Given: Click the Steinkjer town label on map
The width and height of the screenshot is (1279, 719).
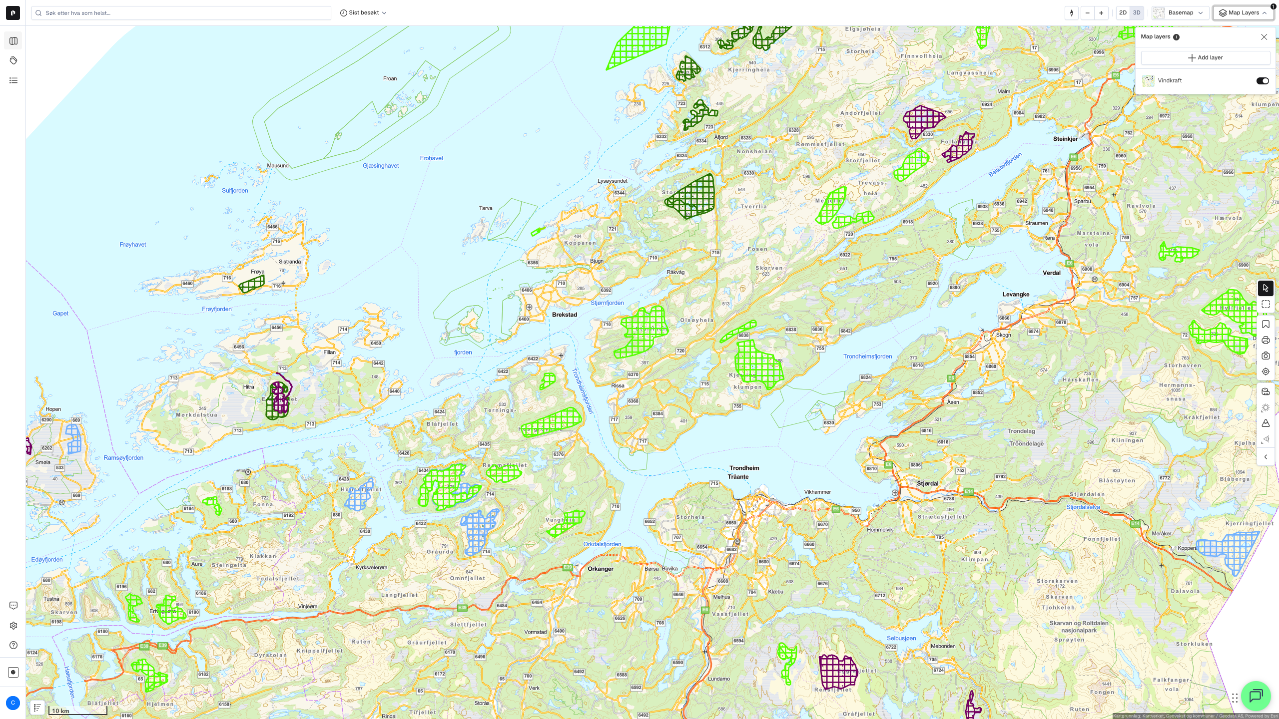Looking at the screenshot, I should [x=1065, y=139].
